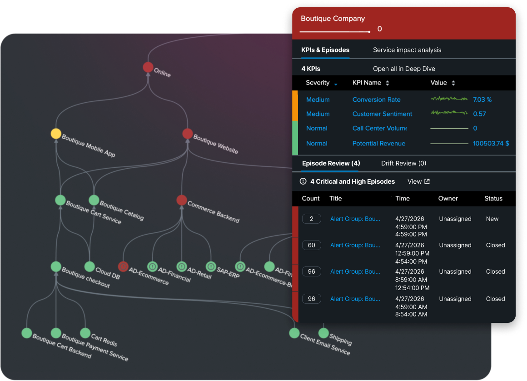
Task: Click the AD-Retail node
Action: point(181,267)
